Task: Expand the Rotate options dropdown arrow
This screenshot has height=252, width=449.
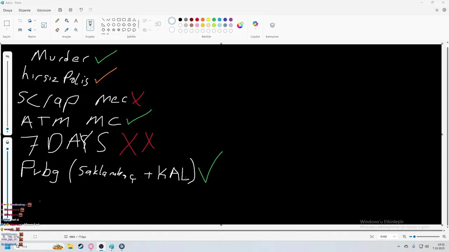Action: (x=35, y=21)
